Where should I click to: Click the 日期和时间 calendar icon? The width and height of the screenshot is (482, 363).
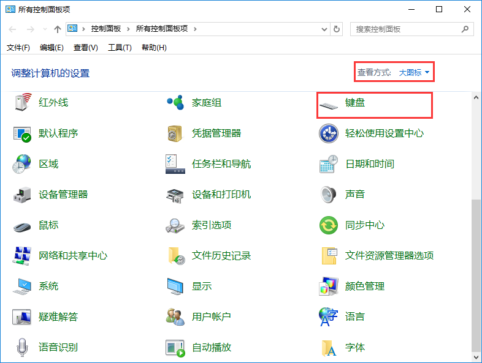(x=329, y=164)
